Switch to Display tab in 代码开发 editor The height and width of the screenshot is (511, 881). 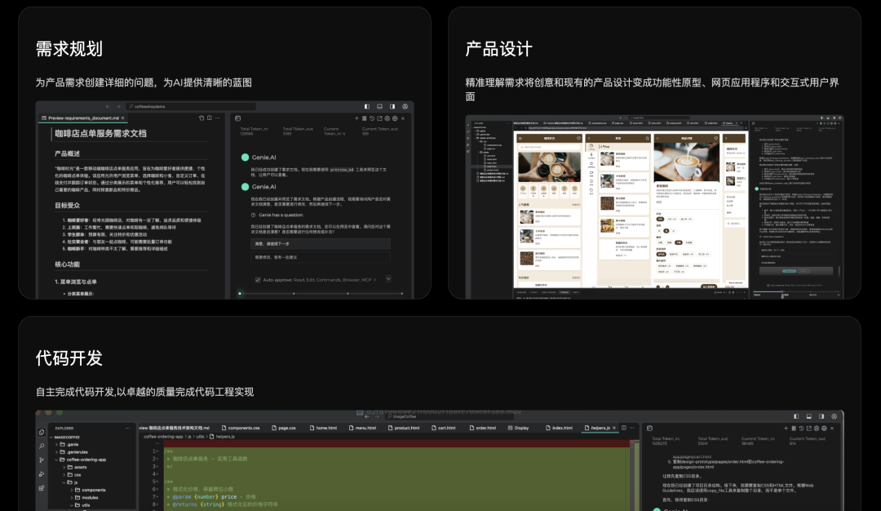pos(518,428)
